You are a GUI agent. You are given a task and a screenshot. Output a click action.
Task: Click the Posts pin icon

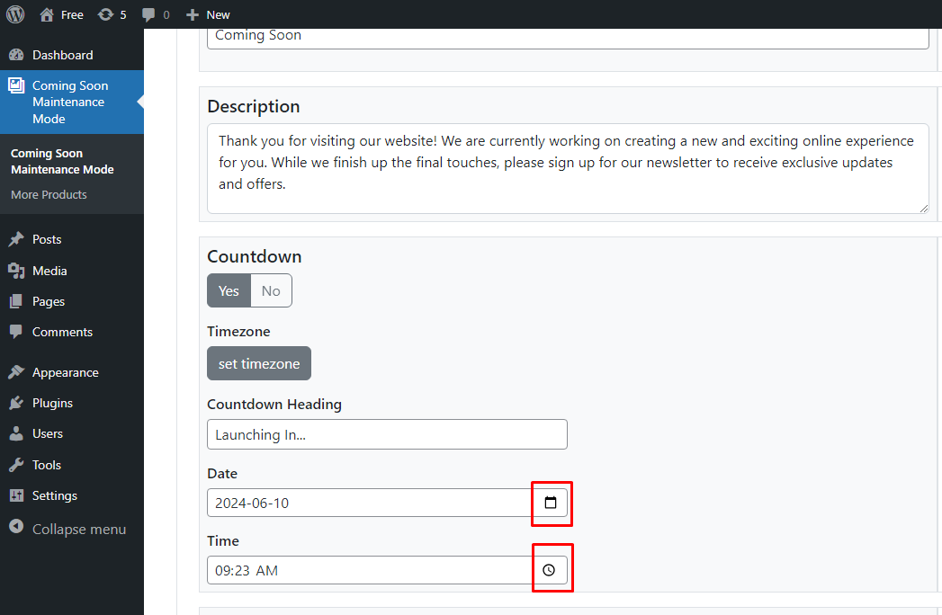(16, 239)
